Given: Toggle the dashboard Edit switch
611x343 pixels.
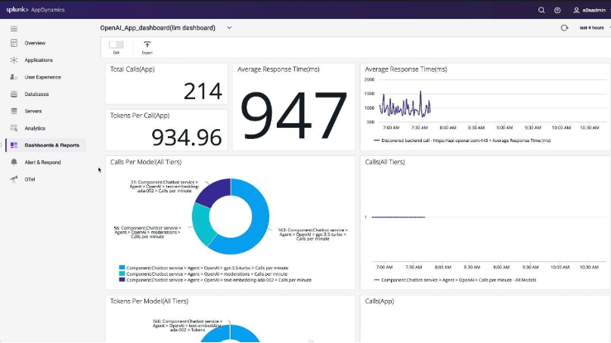Looking at the screenshot, I should pyautogui.click(x=116, y=45).
